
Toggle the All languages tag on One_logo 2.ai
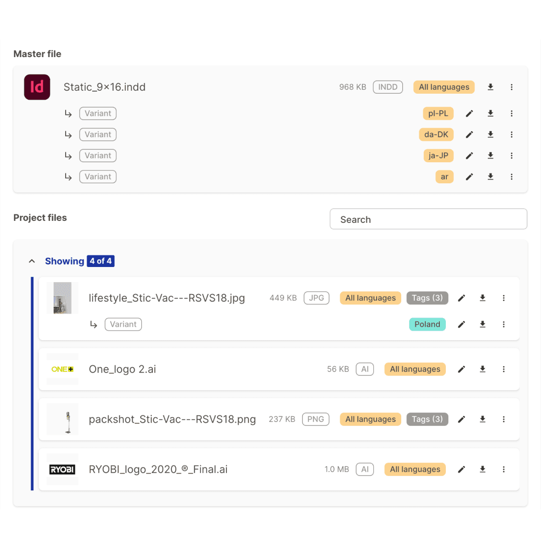(x=415, y=369)
